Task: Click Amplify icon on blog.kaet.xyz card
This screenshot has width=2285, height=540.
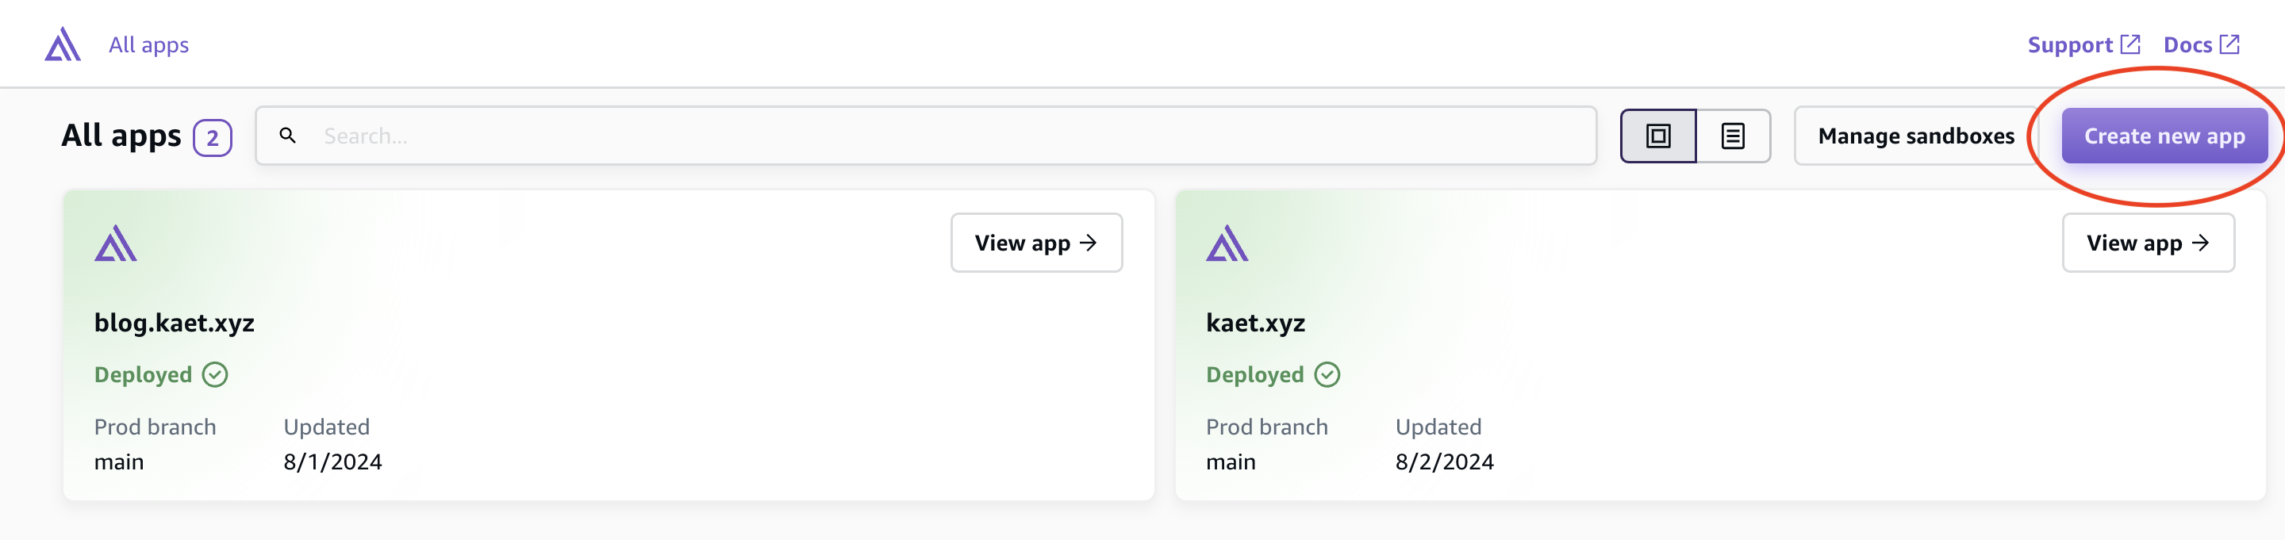Action: [115, 243]
